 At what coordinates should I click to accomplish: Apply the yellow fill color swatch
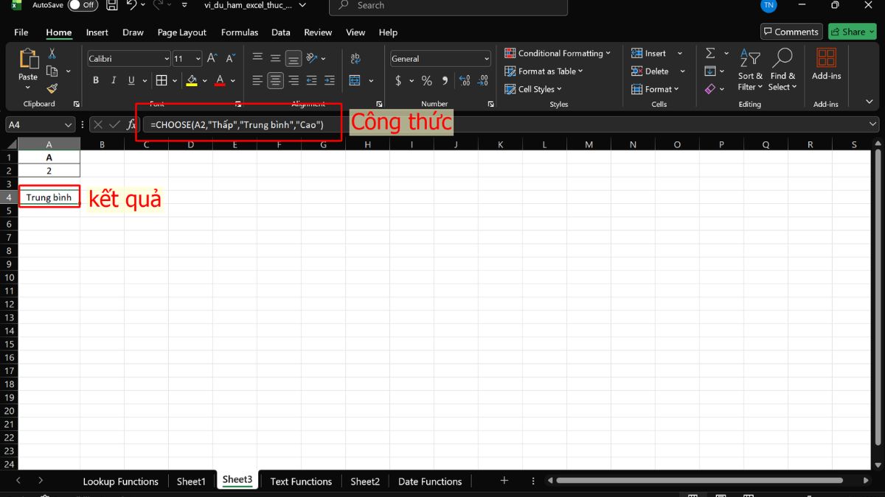192,80
